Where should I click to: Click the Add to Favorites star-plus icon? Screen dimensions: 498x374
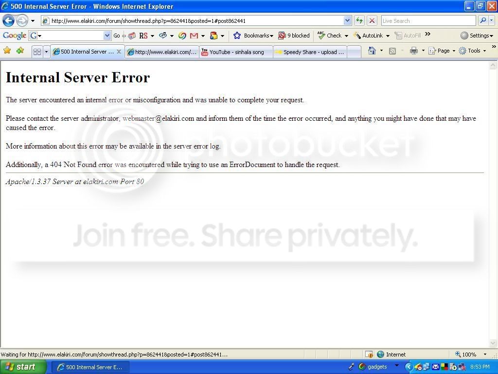tap(20, 51)
